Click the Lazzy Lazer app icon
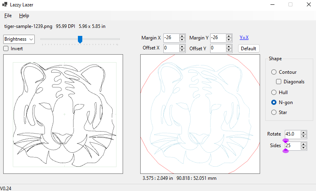Viewport: 316px width, 191px height. pos(5,4)
